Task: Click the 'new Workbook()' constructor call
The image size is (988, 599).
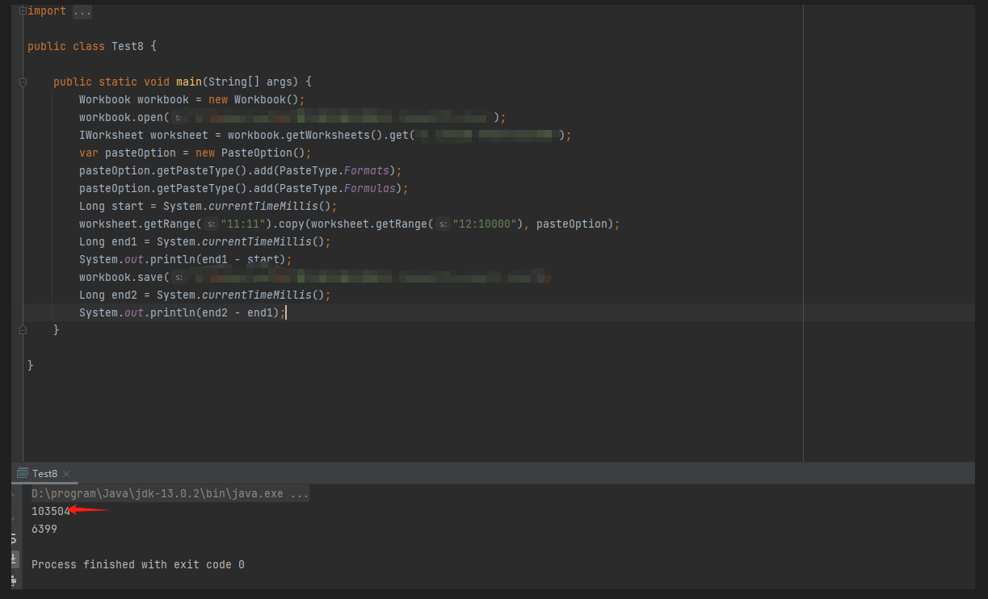Action: [x=254, y=99]
